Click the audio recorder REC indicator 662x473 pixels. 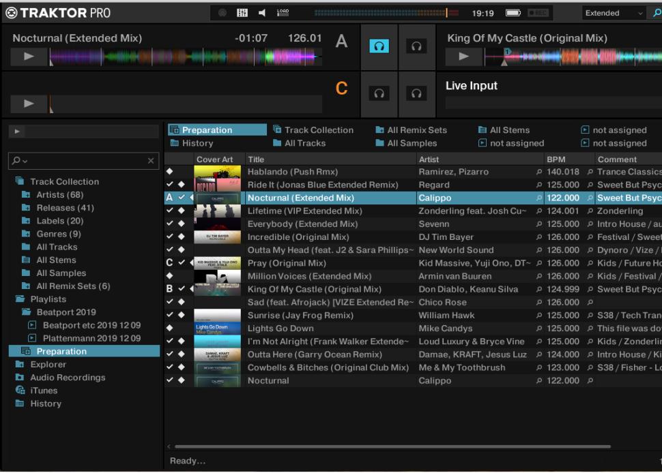pyautogui.click(x=538, y=13)
